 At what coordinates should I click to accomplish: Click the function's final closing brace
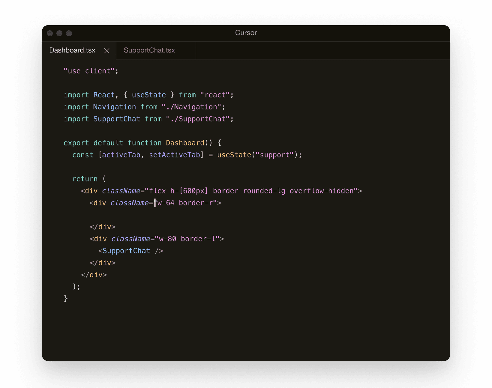[x=66, y=299]
